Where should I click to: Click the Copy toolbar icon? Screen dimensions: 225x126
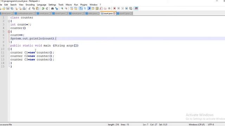(33, 8)
